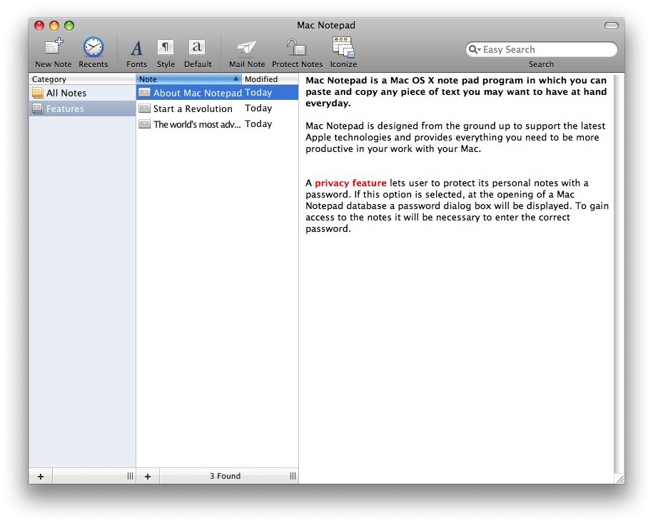This screenshot has height=523, width=653.
Task: Sort notes by the Note column
Action: pos(188,79)
